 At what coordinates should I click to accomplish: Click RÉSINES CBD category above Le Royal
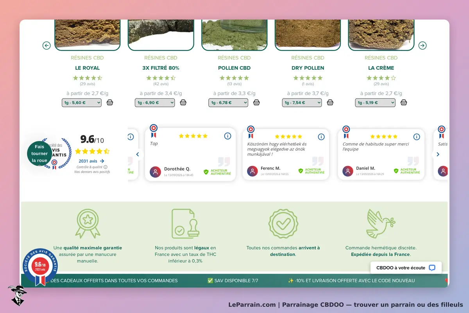[x=87, y=58]
